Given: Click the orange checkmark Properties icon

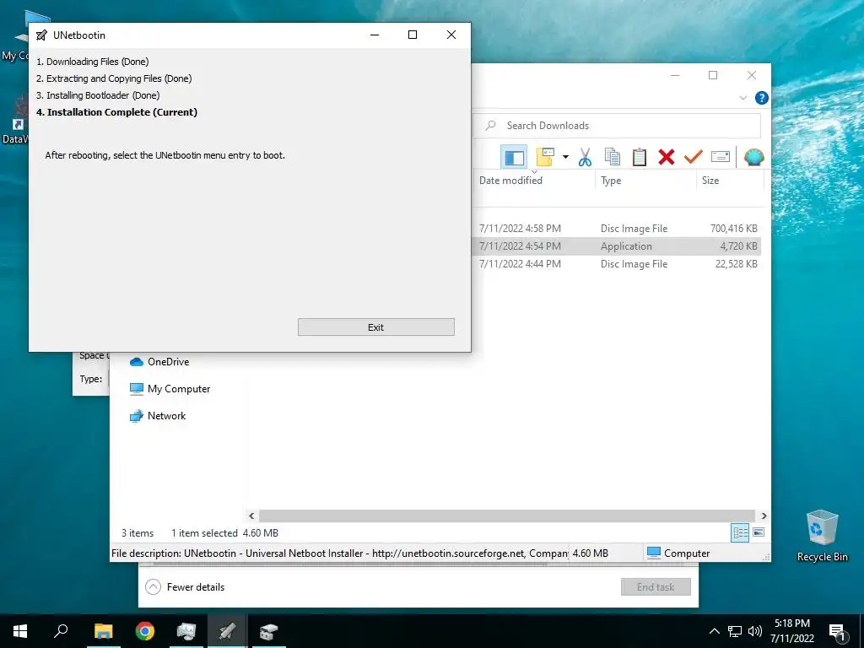Looking at the screenshot, I should 694,157.
